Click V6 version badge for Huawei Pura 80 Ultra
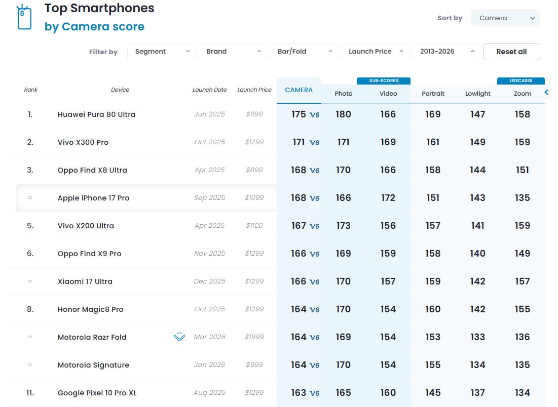The width and height of the screenshot is (558, 407). tap(314, 115)
